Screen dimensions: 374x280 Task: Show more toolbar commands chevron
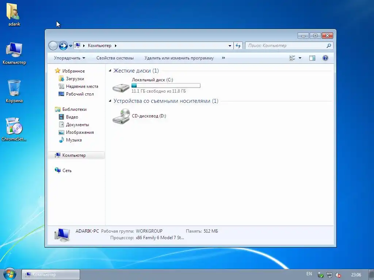[x=224, y=58]
